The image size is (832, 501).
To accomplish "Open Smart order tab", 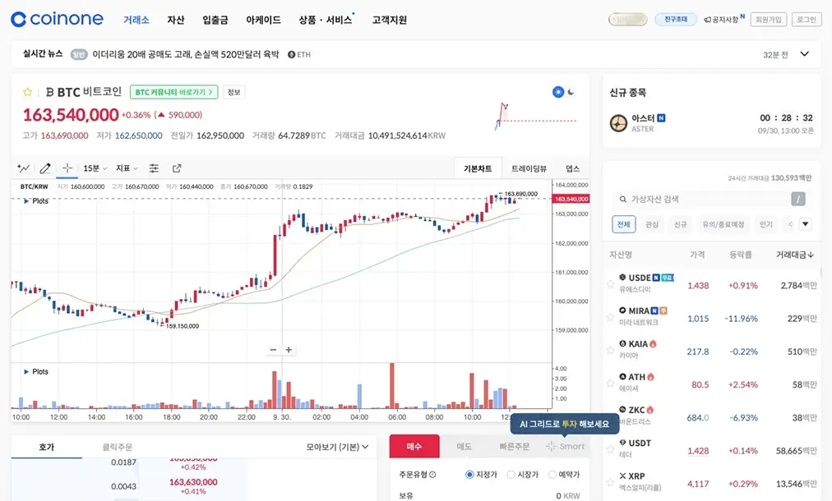I will click(565, 447).
